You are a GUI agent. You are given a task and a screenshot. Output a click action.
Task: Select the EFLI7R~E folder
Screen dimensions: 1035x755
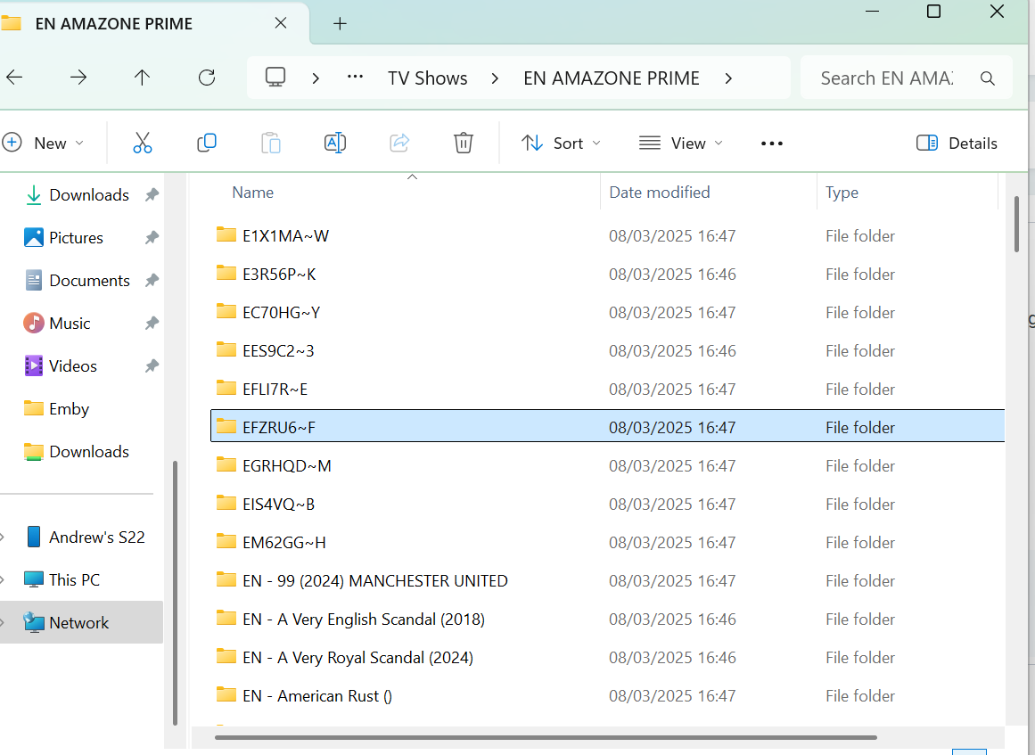point(607,389)
